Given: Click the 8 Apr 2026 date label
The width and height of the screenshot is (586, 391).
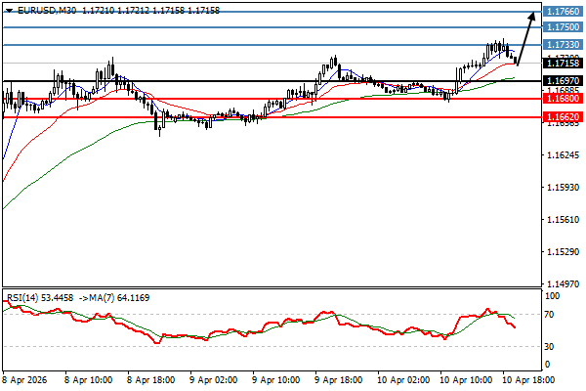Looking at the screenshot, I should pyautogui.click(x=25, y=377).
